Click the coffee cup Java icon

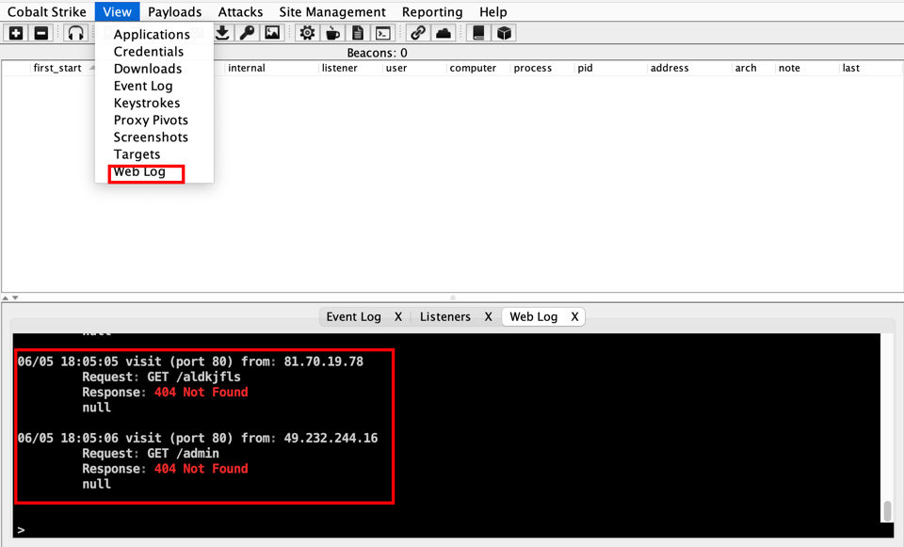tap(332, 33)
